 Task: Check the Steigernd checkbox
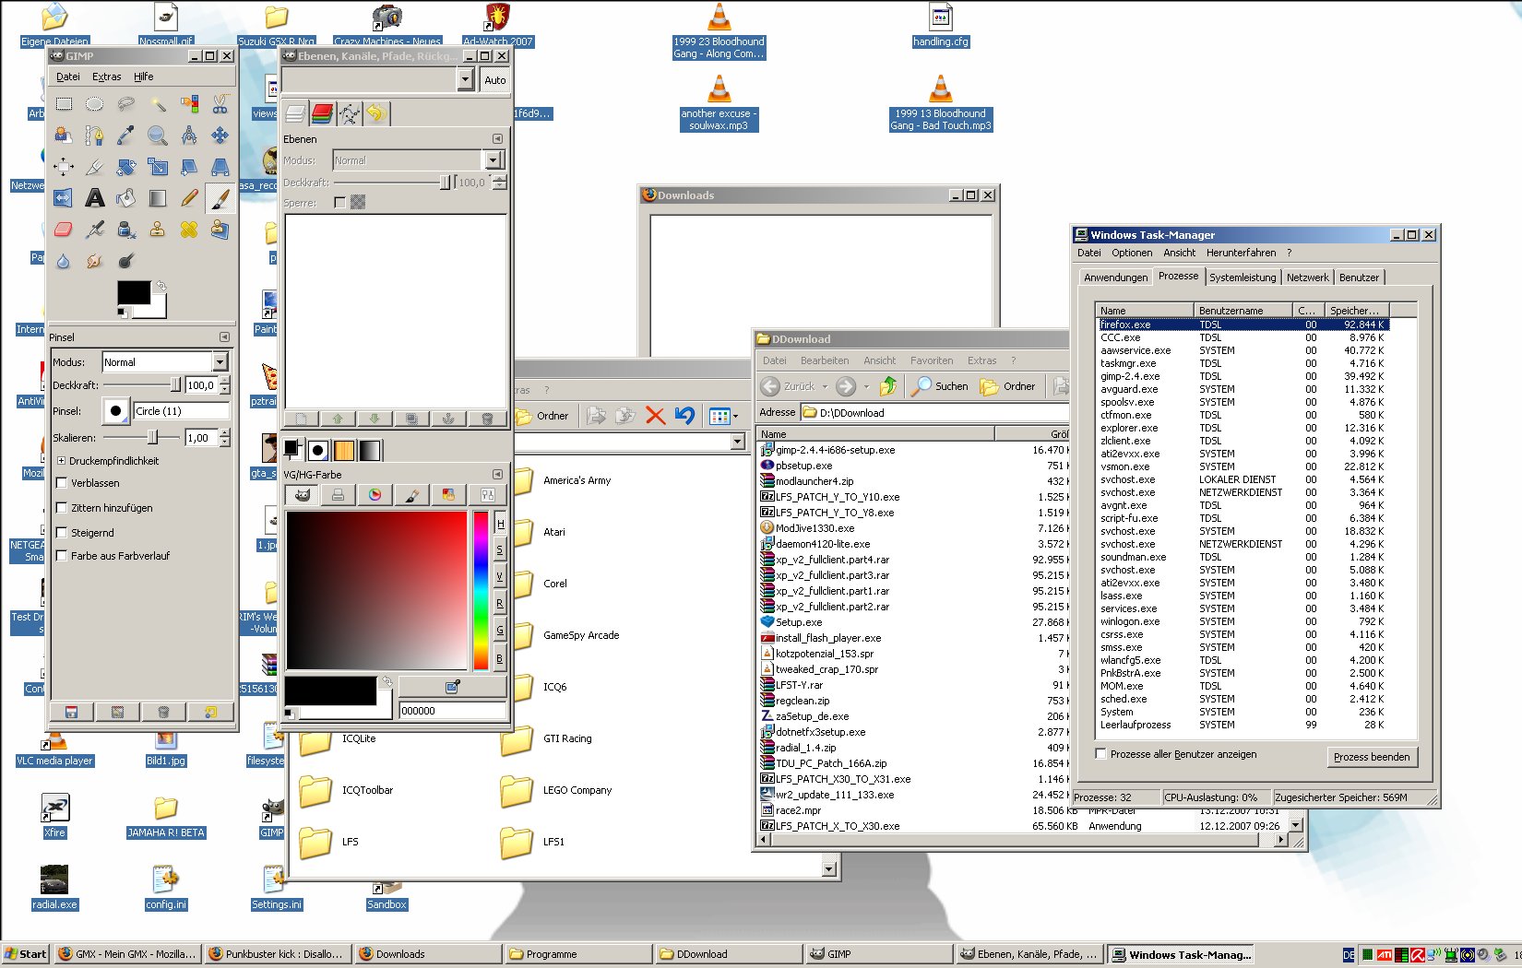click(62, 533)
